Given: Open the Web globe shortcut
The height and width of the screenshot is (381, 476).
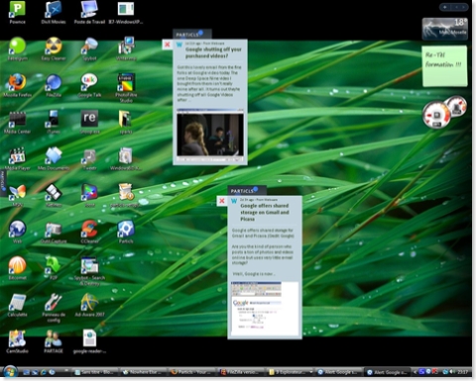Looking at the screenshot, I should pyautogui.click(x=17, y=232).
